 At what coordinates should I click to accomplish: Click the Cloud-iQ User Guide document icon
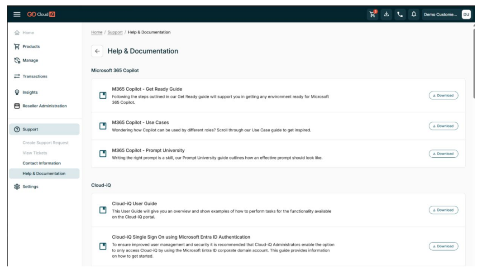coord(103,210)
